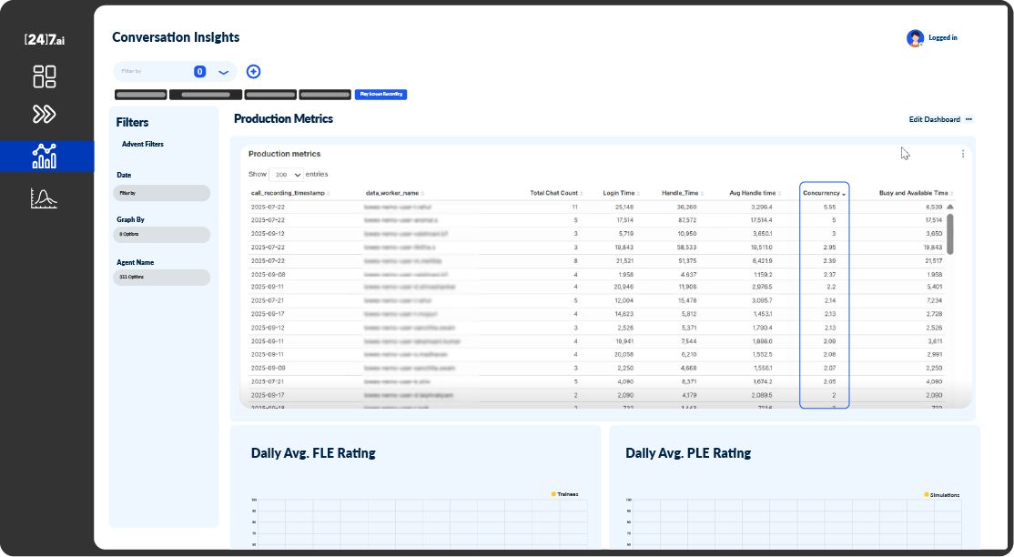Click the 24/7.ai logo
Image resolution: width=1014 pixels, height=557 pixels.
click(x=45, y=39)
